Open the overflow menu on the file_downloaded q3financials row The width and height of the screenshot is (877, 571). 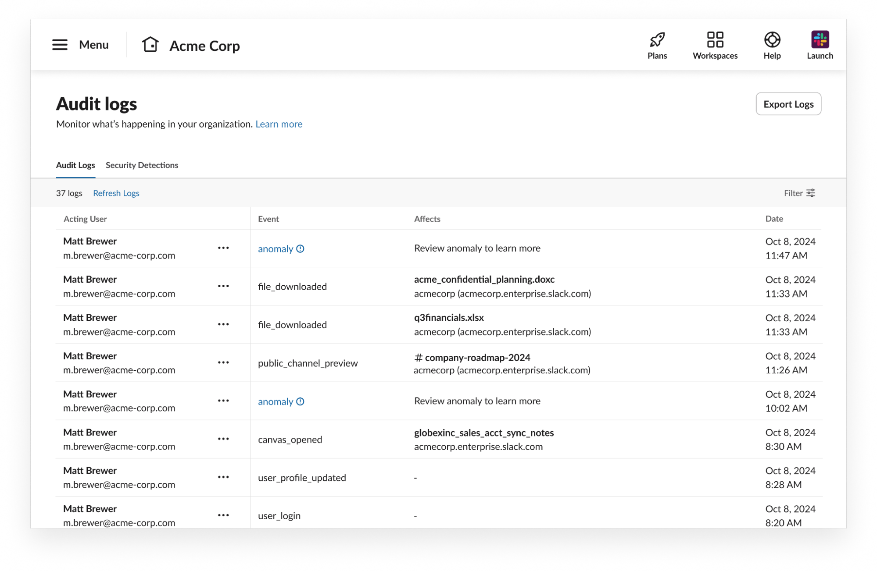(224, 324)
